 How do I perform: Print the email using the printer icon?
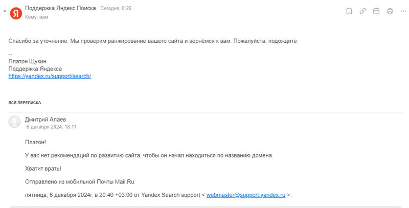(390, 11)
